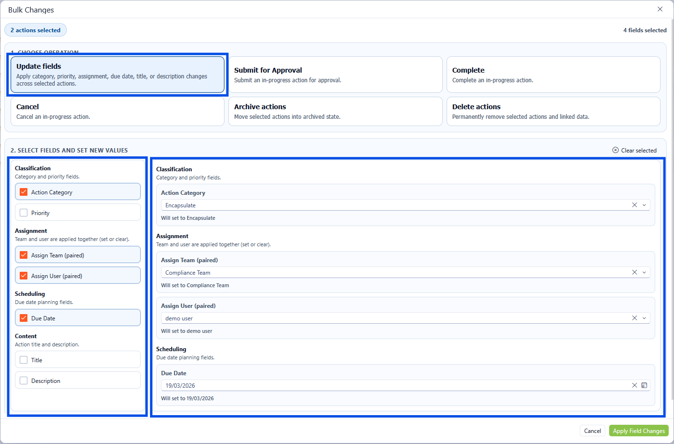Uncheck the Action Category checkbox
Image resolution: width=674 pixels, height=444 pixels.
[x=24, y=192]
